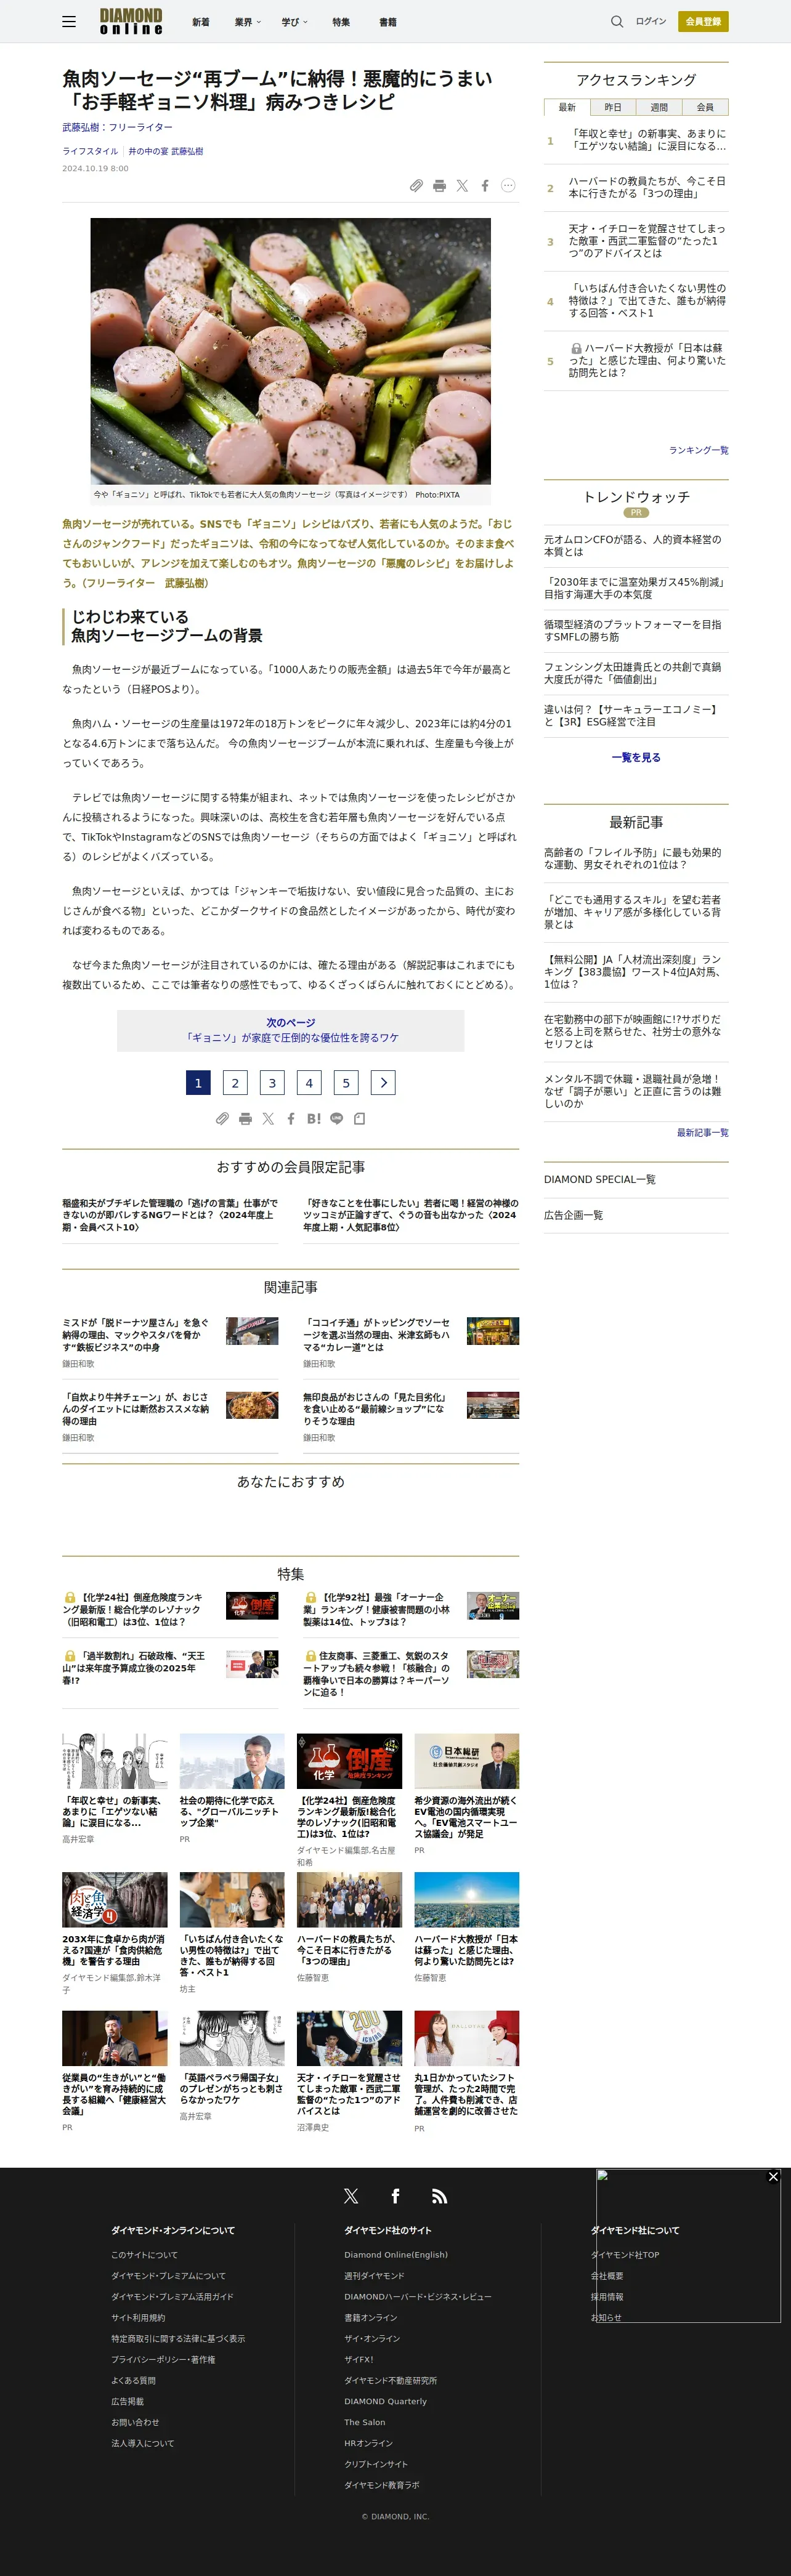Open the hamburger menu icon
791x2576 pixels.
tap(69, 21)
